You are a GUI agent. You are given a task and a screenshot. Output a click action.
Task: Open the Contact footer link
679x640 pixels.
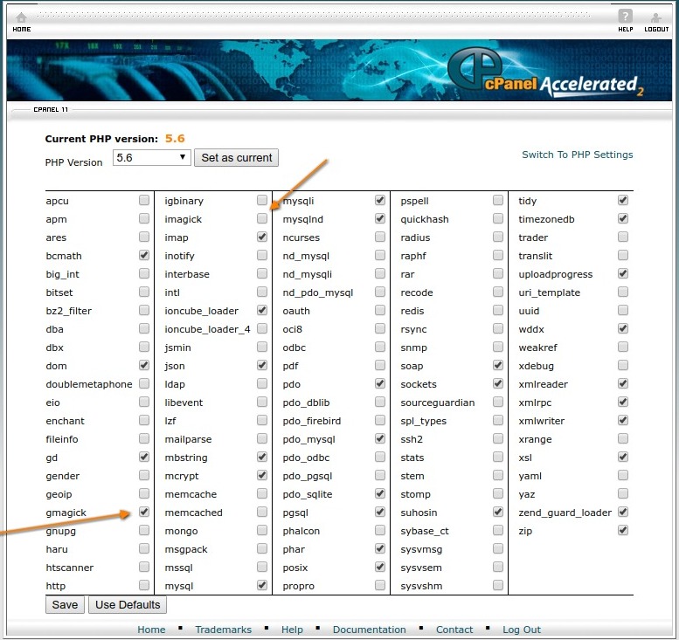(454, 630)
